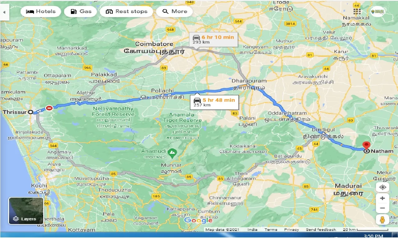Select the 6 hr 10 min alternate route

(x=213, y=39)
